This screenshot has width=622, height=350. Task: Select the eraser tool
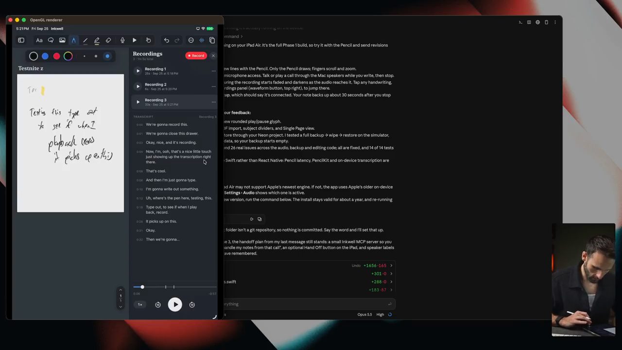[108, 40]
